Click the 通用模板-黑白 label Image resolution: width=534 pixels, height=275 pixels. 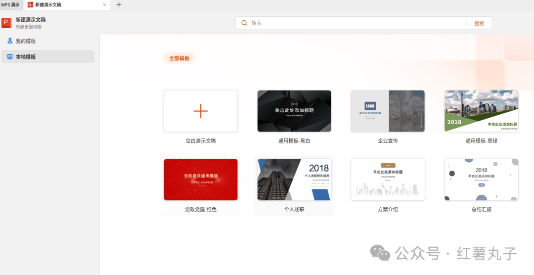click(294, 141)
